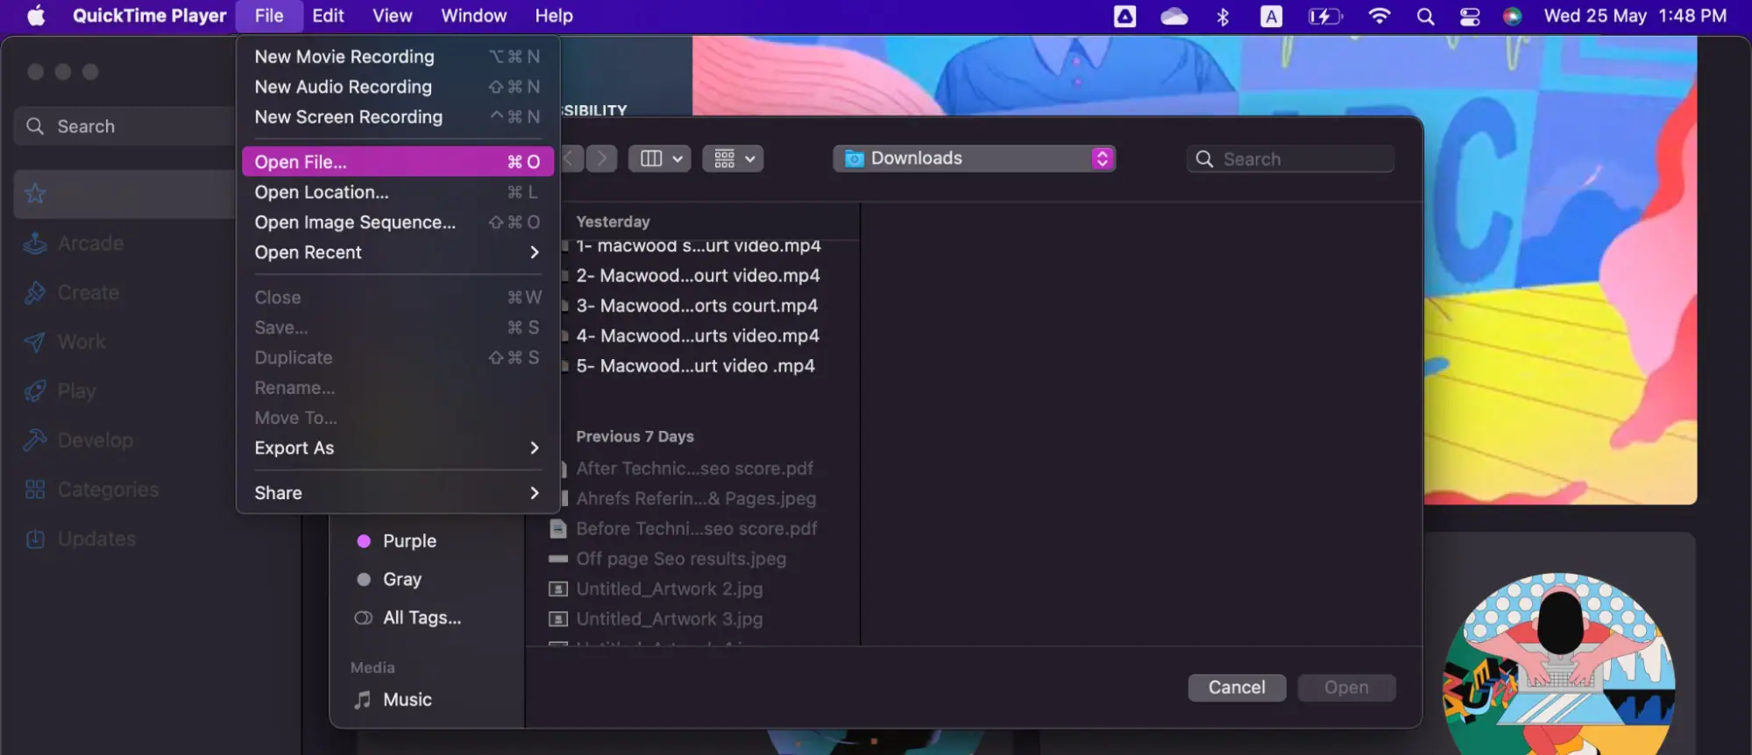This screenshot has width=1752, height=755.
Task: Click the Play rocket icon
Action: tap(35, 391)
